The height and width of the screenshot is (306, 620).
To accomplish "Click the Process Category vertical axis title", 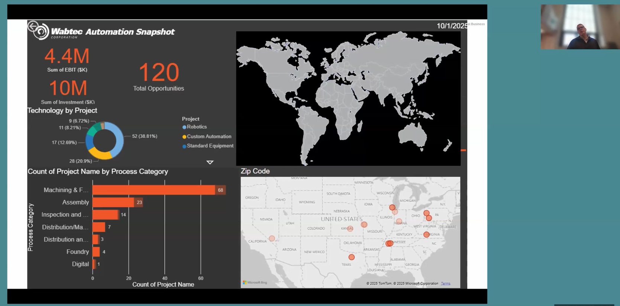I will (x=30, y=227).
